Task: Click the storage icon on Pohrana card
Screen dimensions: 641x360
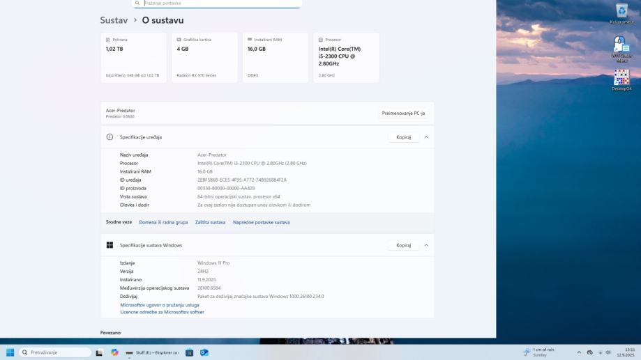Action: (108, 40)
